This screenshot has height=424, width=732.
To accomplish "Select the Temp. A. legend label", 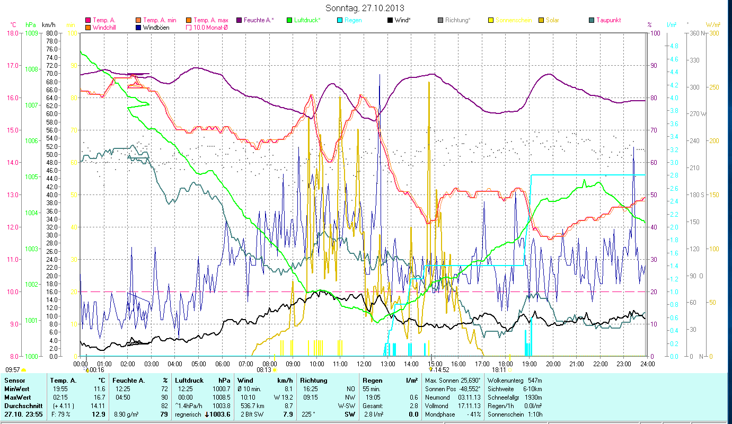I will click(x=104, y=20).
